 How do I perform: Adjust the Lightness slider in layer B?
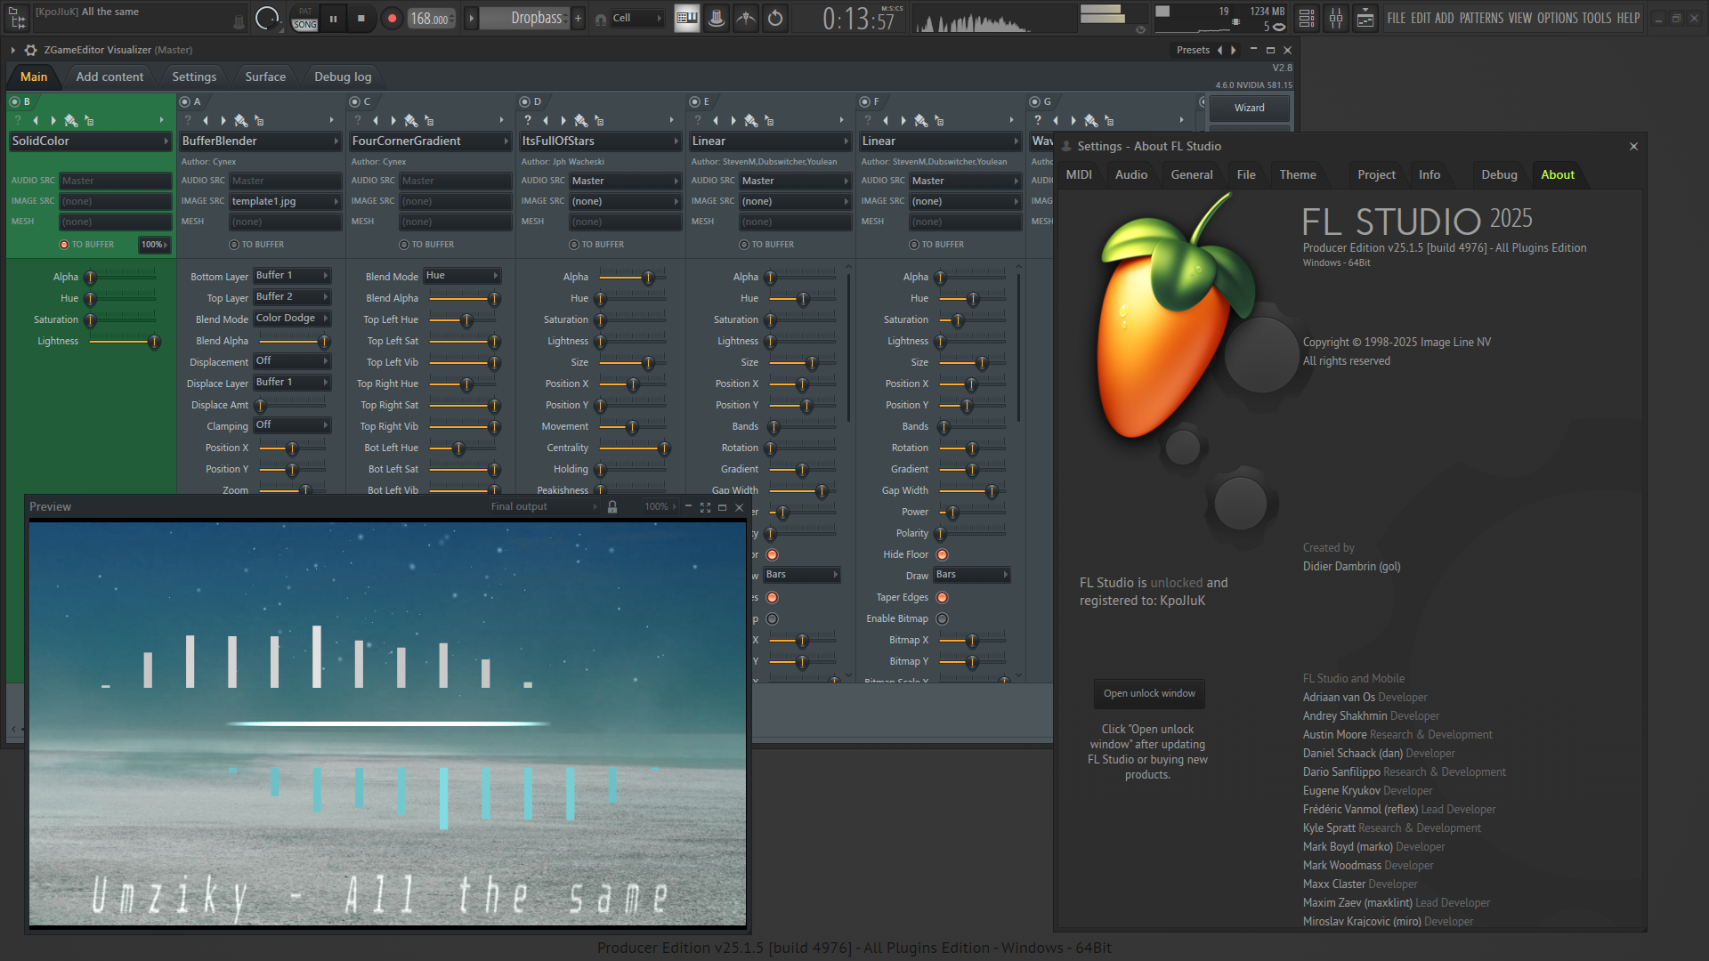tap(123, 341)
